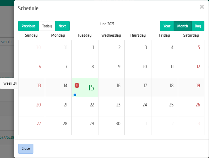The width and height of the screenshot is (209, 158).
Task: Close the Schedule dialog with X icon
Action: [202, 7]
